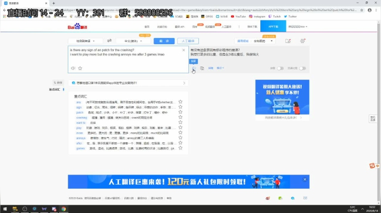Open the 人工翻译 nav item in header
This screenshot has height=213, width=381.
pos(226,26)
